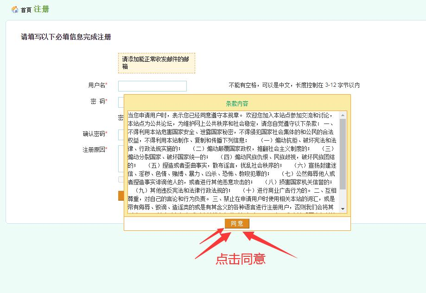Click the partly hidden 密码 input field
Image resolution: width=426 pixels, height=293 pixels.
point(121,102)
